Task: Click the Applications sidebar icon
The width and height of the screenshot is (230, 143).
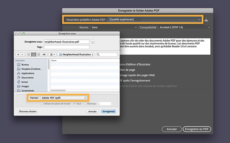Action: (x=19, y=73)
